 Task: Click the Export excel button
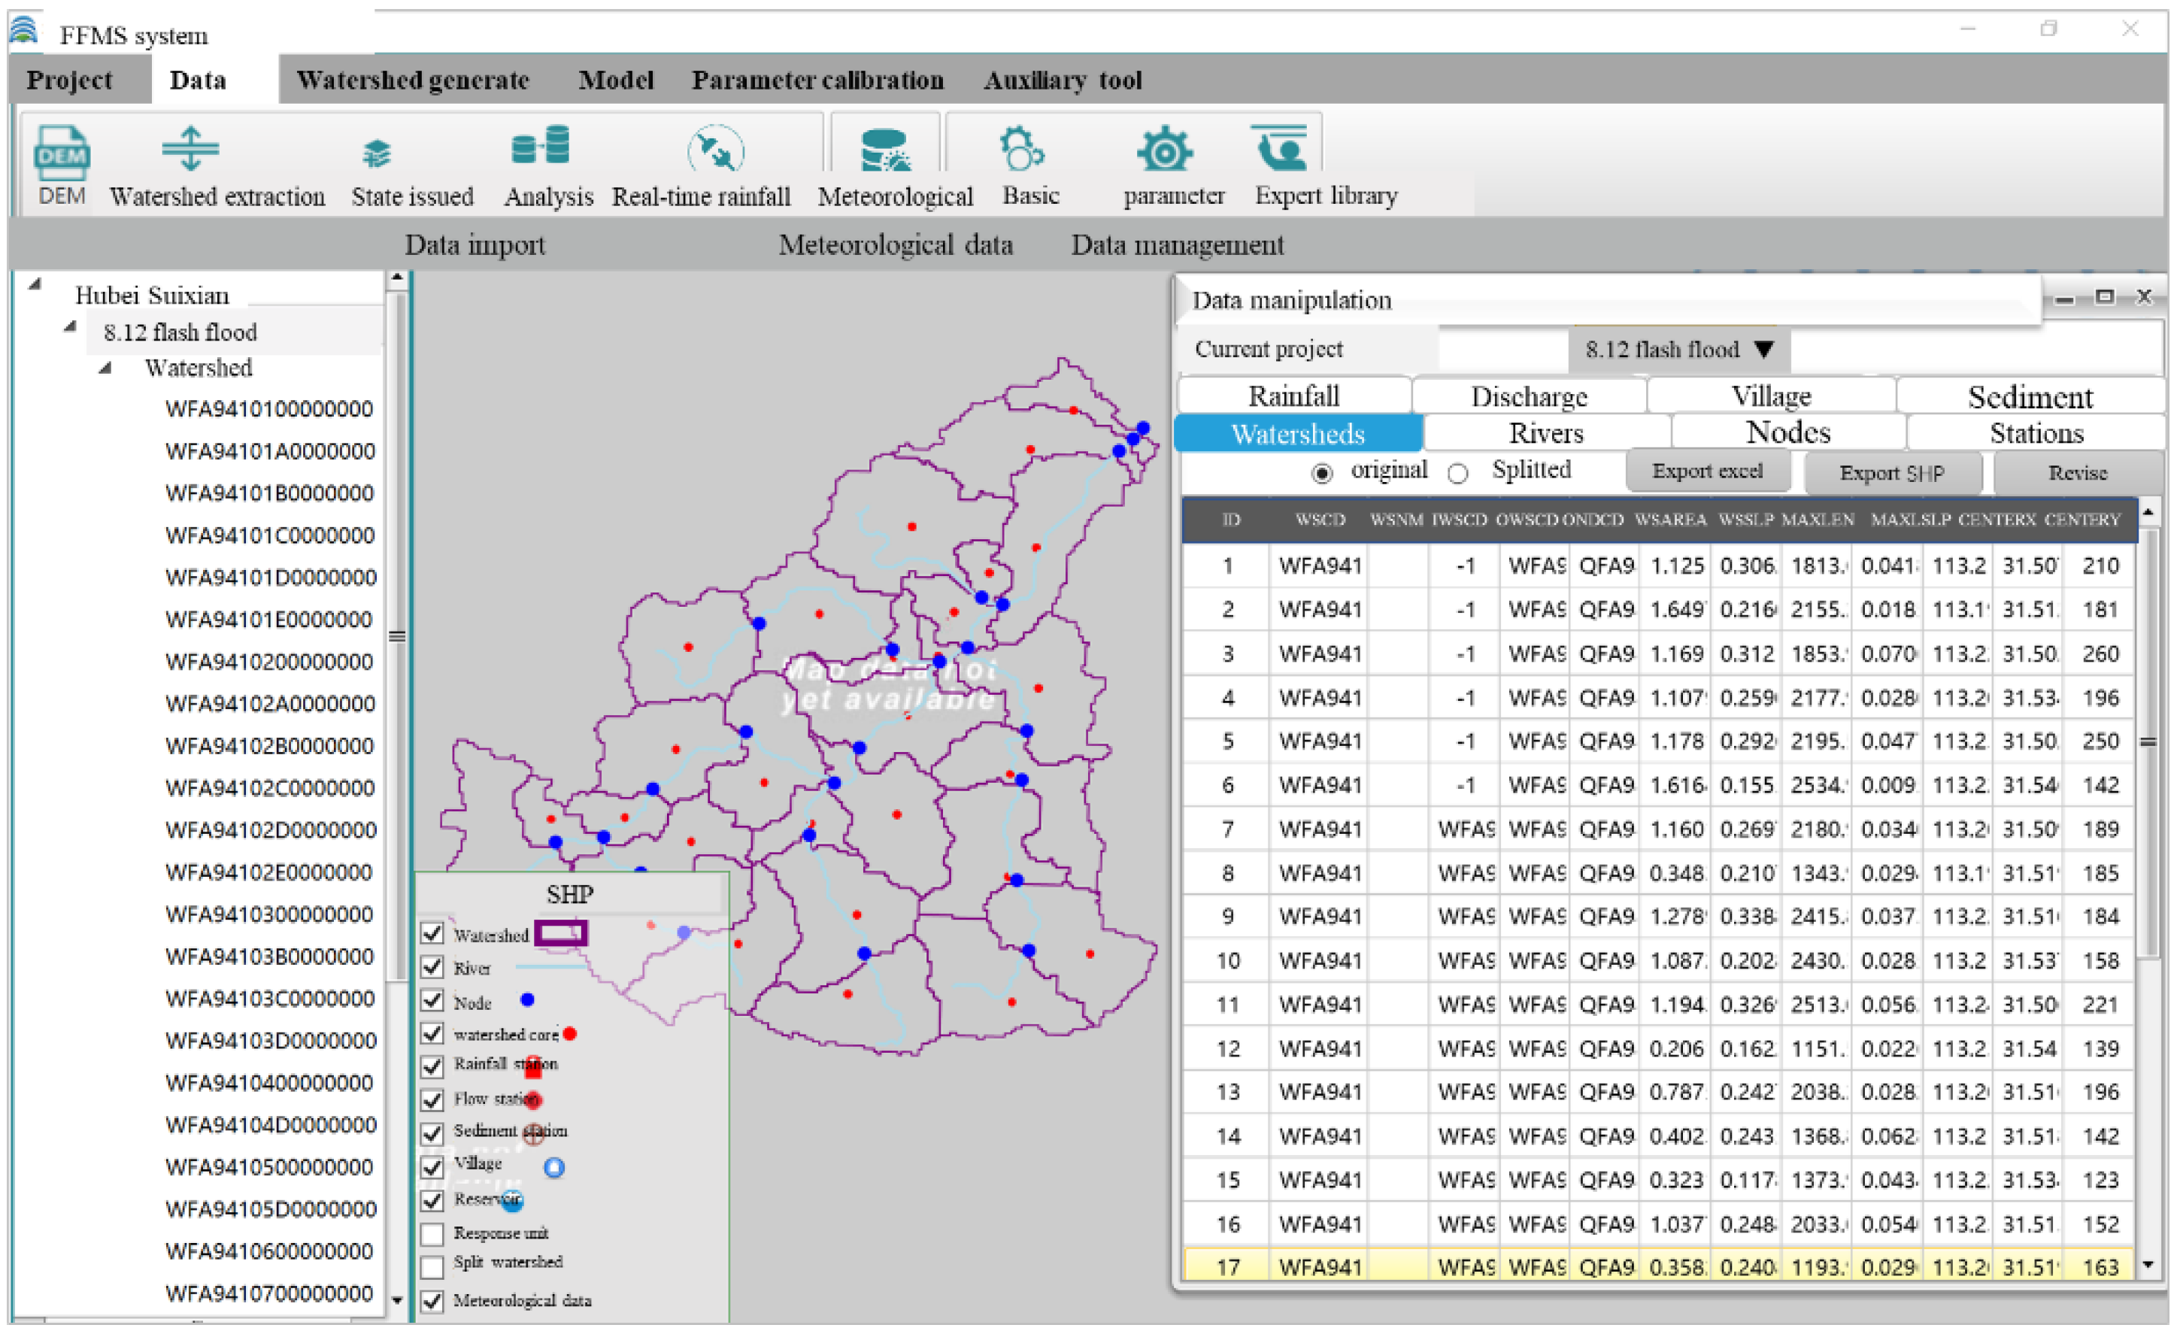tap(1707, 471)
